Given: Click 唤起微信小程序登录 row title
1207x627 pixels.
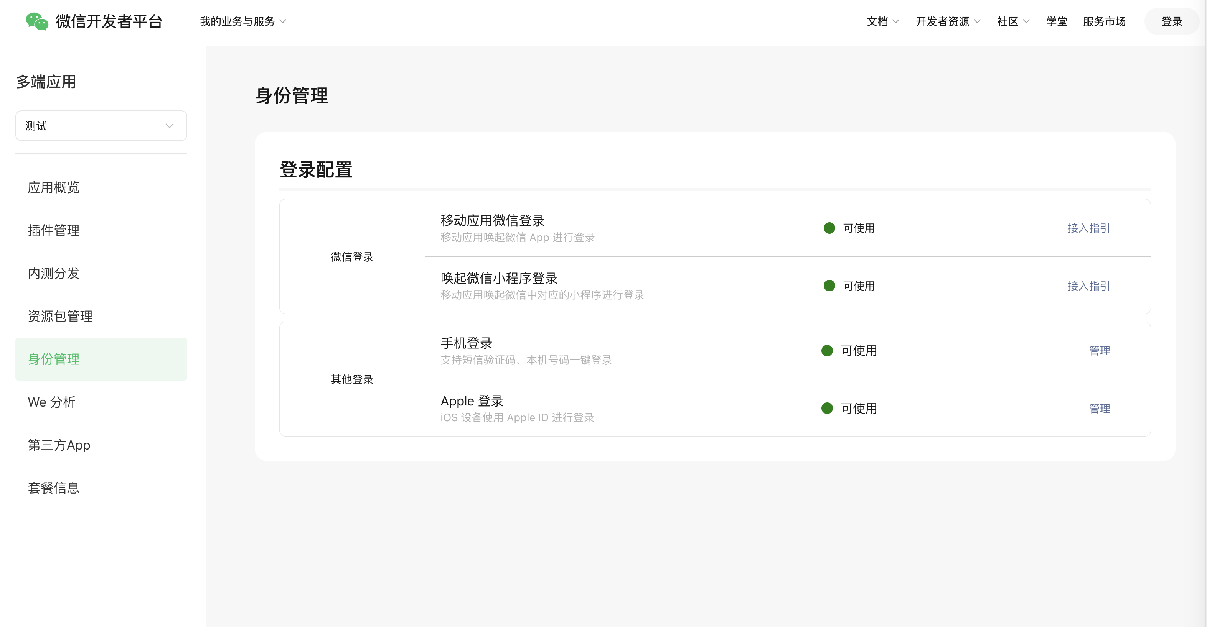Looking at the screenshot, I should click(x=499, y=278).
